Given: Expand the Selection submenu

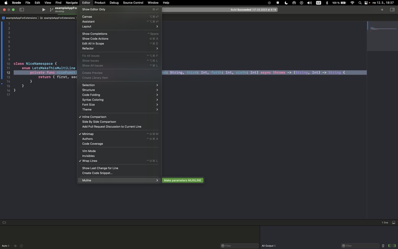Looking at the screenshot, I should 119,85.
